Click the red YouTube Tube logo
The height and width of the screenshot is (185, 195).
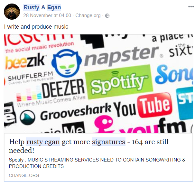pos(155,105)
